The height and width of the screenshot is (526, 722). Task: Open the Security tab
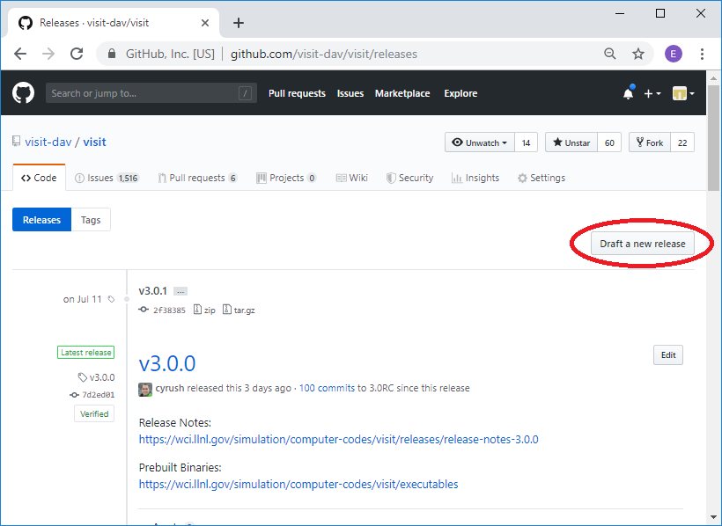(409, 178)
